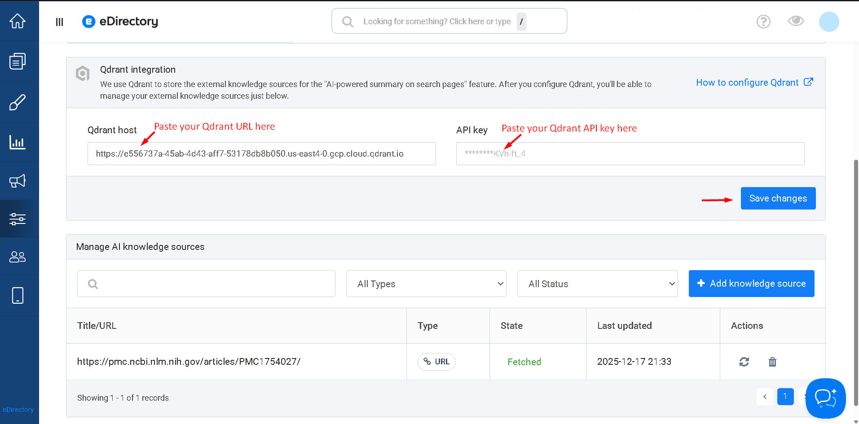The height and width of the screenshot is (424, 859).
Task: Click the URL type badge
Action: click(x=436, y=362)
